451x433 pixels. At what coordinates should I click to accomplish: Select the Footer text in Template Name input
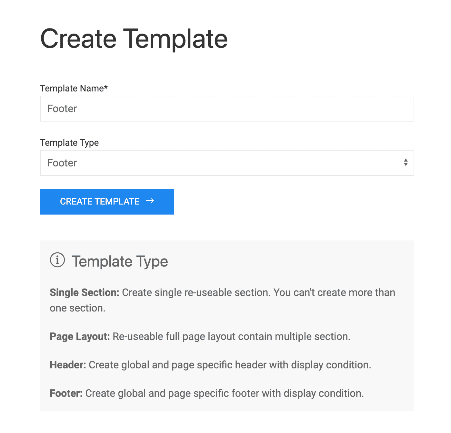pyautogui.click(x=62, y=109)
